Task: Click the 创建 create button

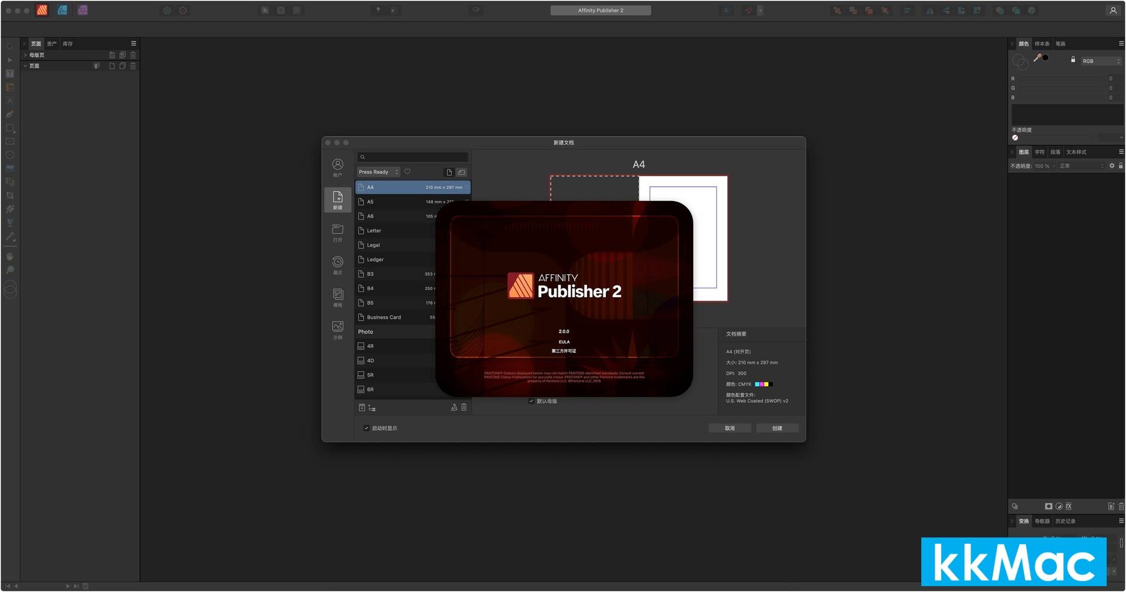Action: tap(777, 428)
